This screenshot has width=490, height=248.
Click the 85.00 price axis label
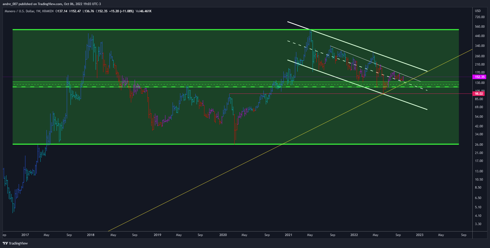pos(479,99)
